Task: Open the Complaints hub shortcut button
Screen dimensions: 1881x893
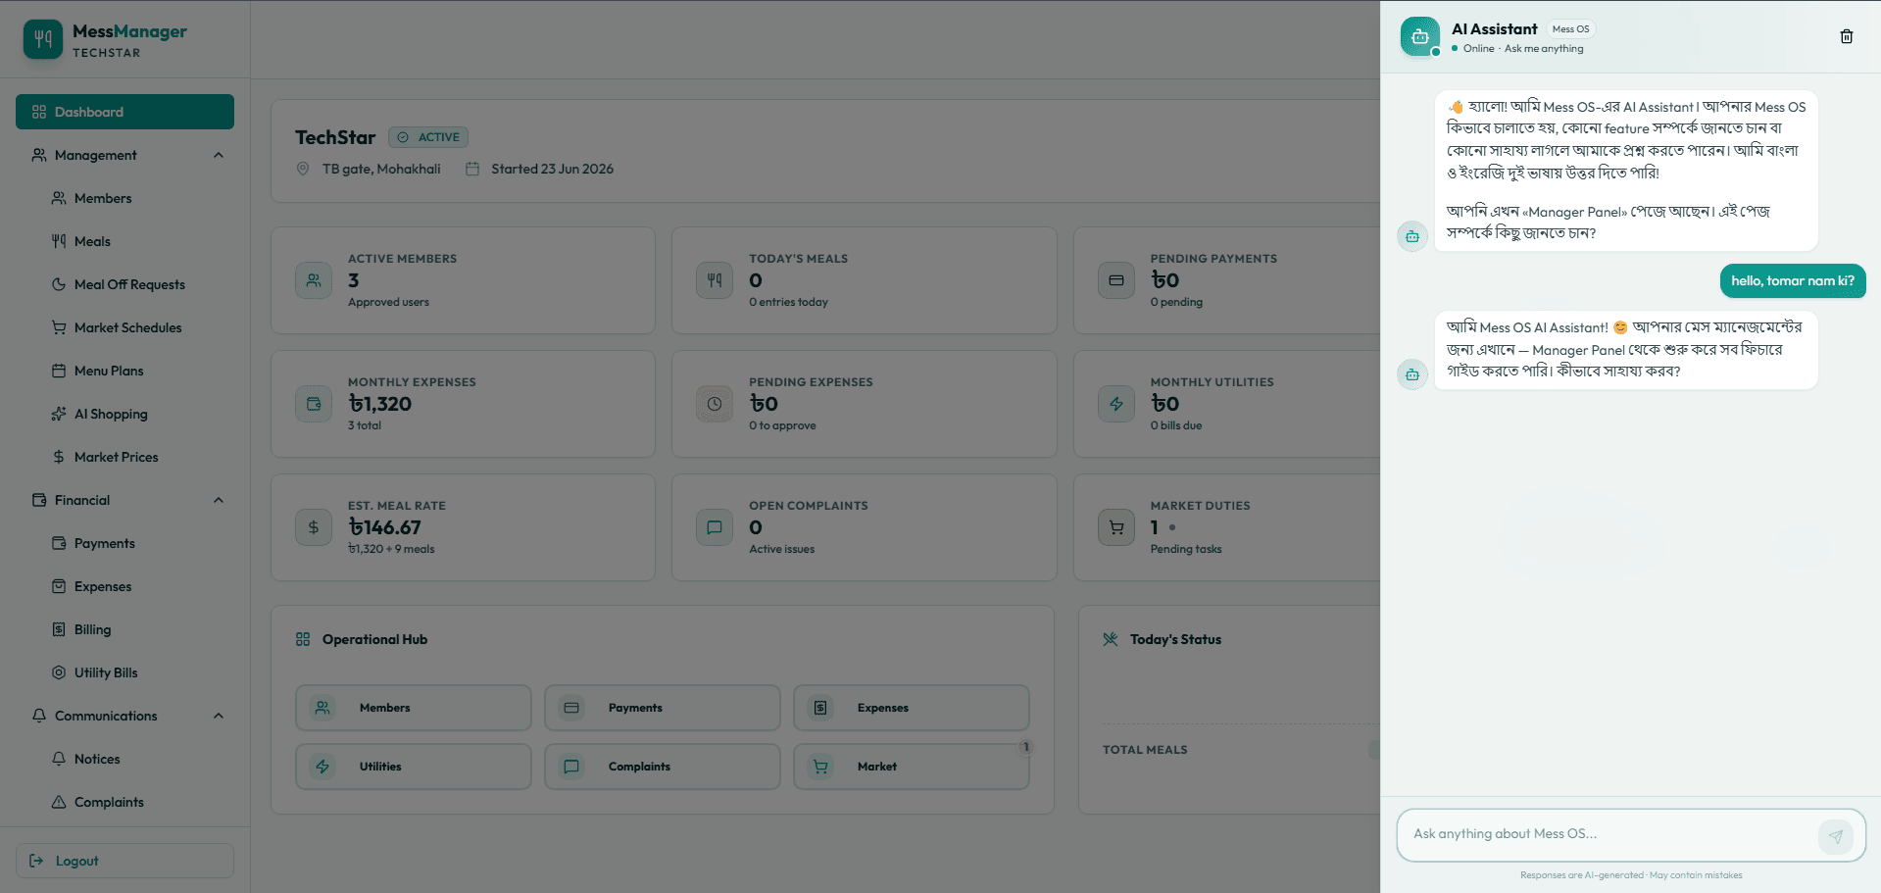Action: click(x=663, y=767)
